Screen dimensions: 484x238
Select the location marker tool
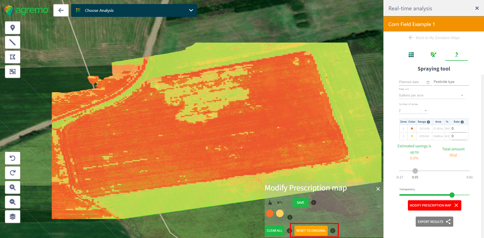(13, 28)
